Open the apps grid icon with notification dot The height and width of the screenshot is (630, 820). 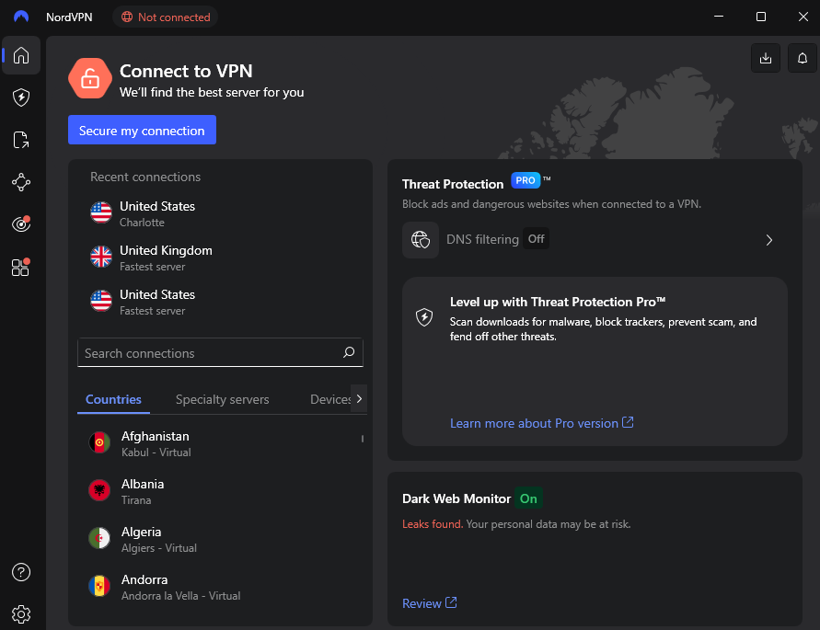[x=20, y=267]
